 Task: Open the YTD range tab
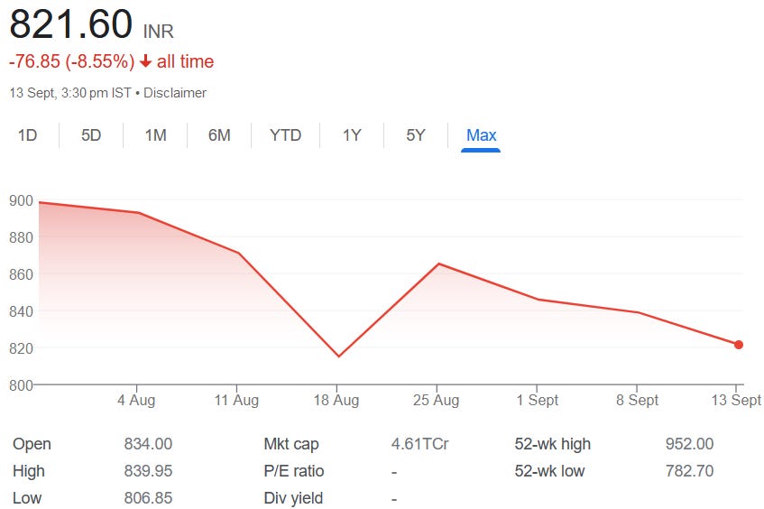tap(286, 135)
